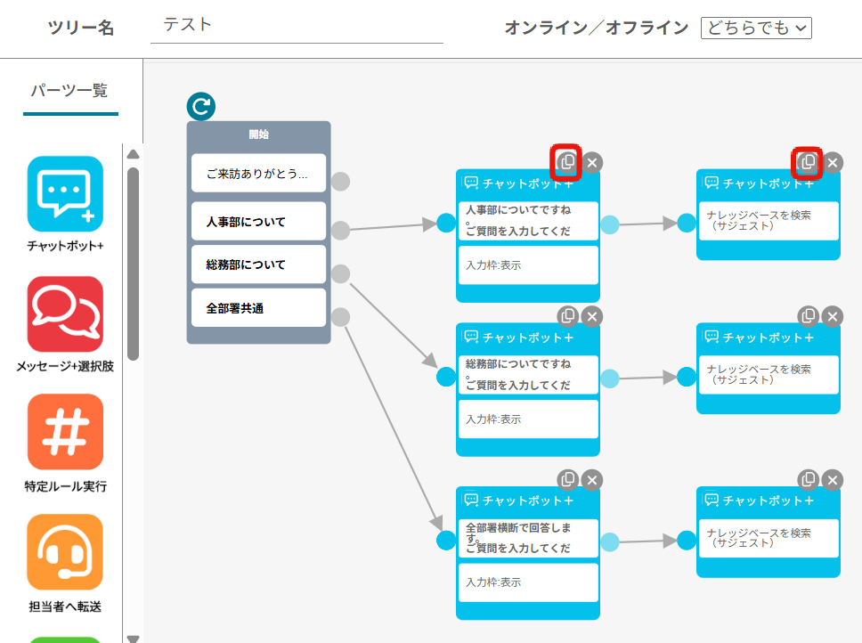
Task: Remove the 総務部についてですね chatbot node
Action: [x=592, y=316]
